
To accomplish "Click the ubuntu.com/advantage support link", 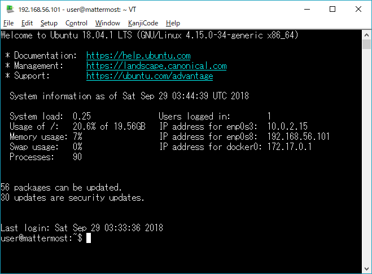I will click(x=150, y=76).
